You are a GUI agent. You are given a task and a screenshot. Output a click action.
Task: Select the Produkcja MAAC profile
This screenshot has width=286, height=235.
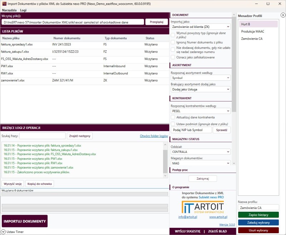pos(258,31)
